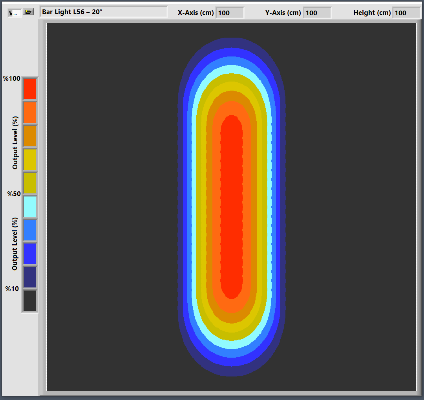Click the open folder browse icon
Viewport: 424px width, 400px height.
click(28, 12)
